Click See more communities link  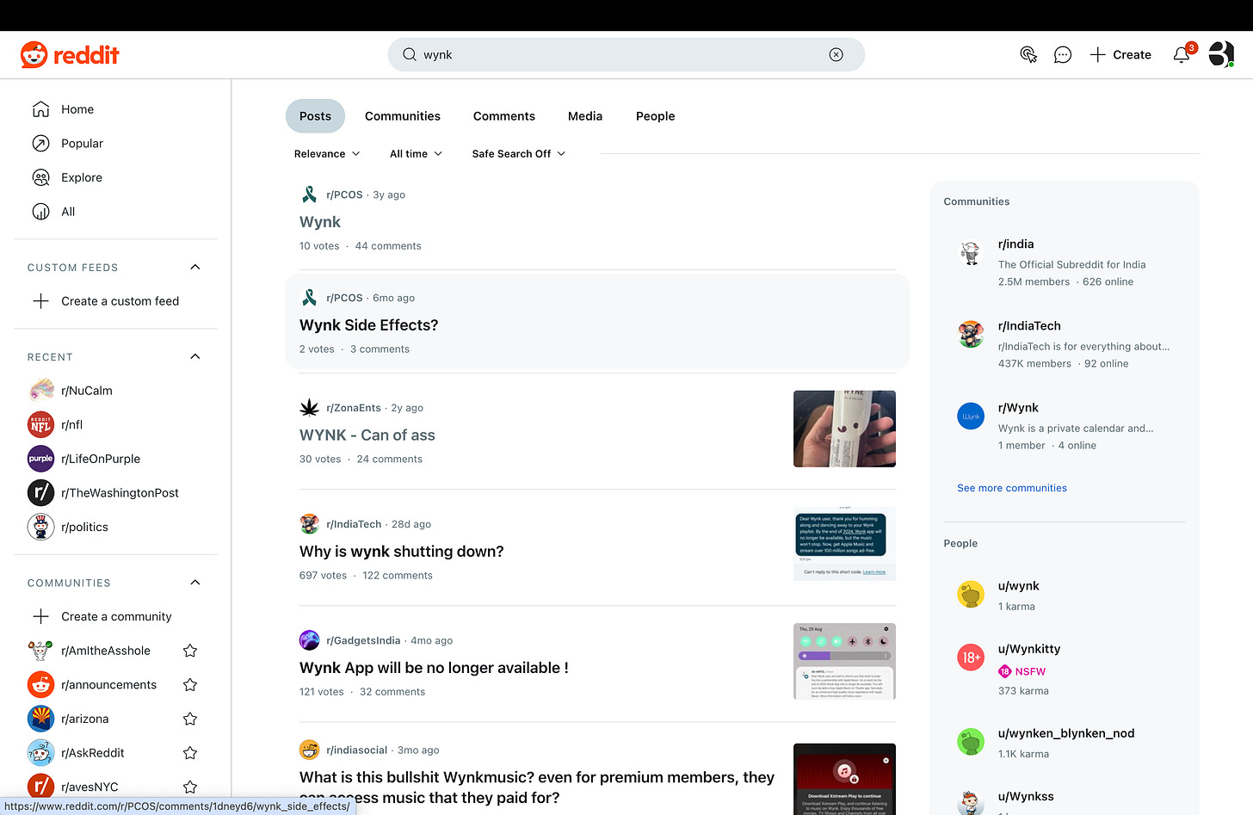[1012, 488]
